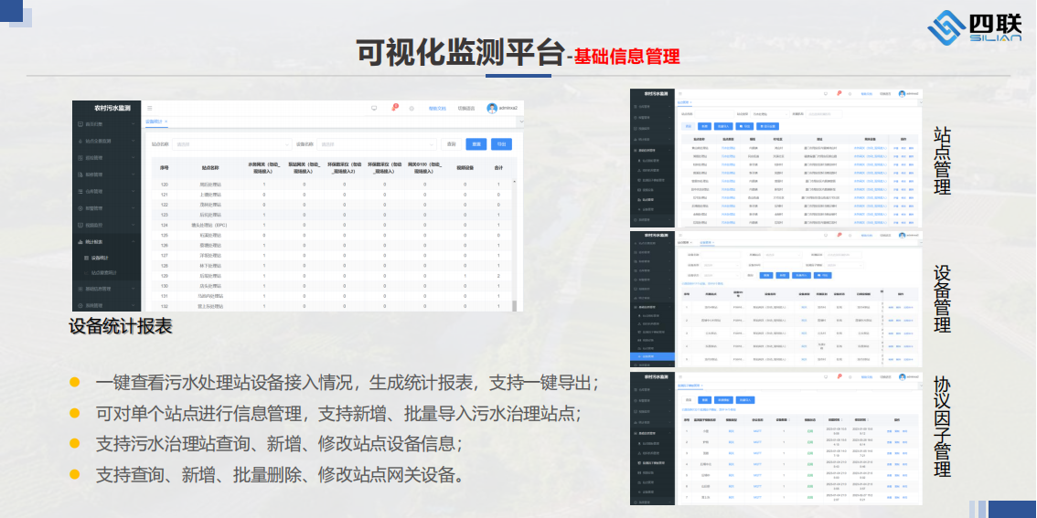This screenshot has height=518, width=1037.
Task: Click hamburger icon in 站点管理 window
Action: click(679, 94)
